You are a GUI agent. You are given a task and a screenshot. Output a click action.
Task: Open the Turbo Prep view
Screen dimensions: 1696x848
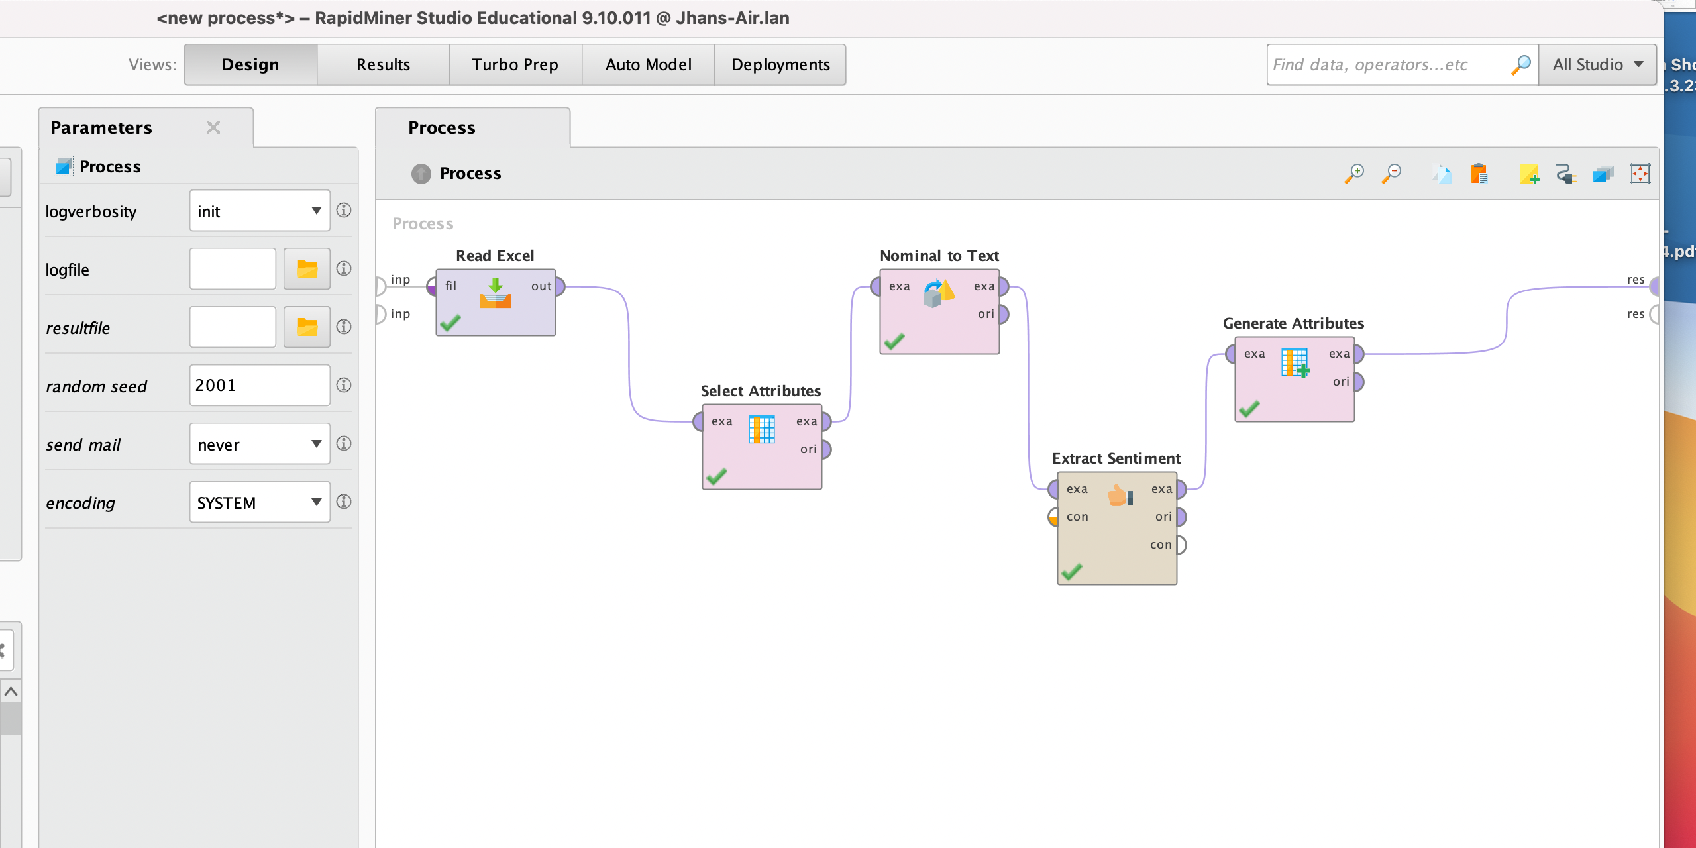(515, 64)
